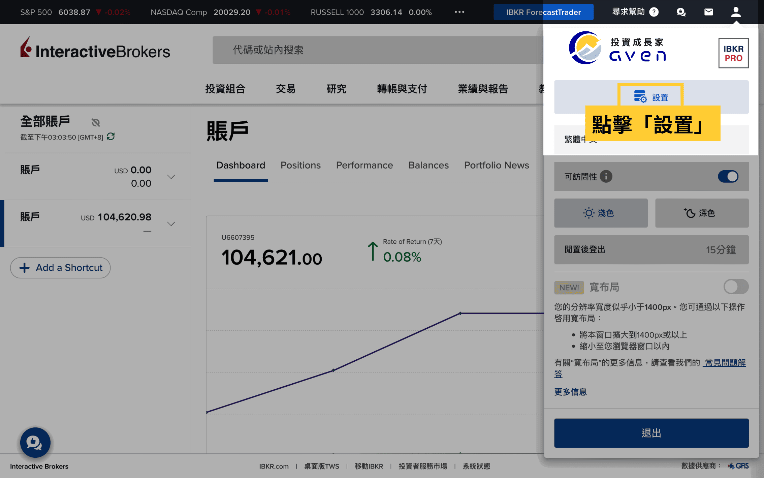The width and height of the screenshot is (764, 478).
Task: Toggle hide balances eye icon
Action: [x=96, y=122]
